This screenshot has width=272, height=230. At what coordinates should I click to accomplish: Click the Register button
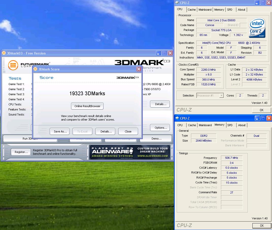pos(21,152)
